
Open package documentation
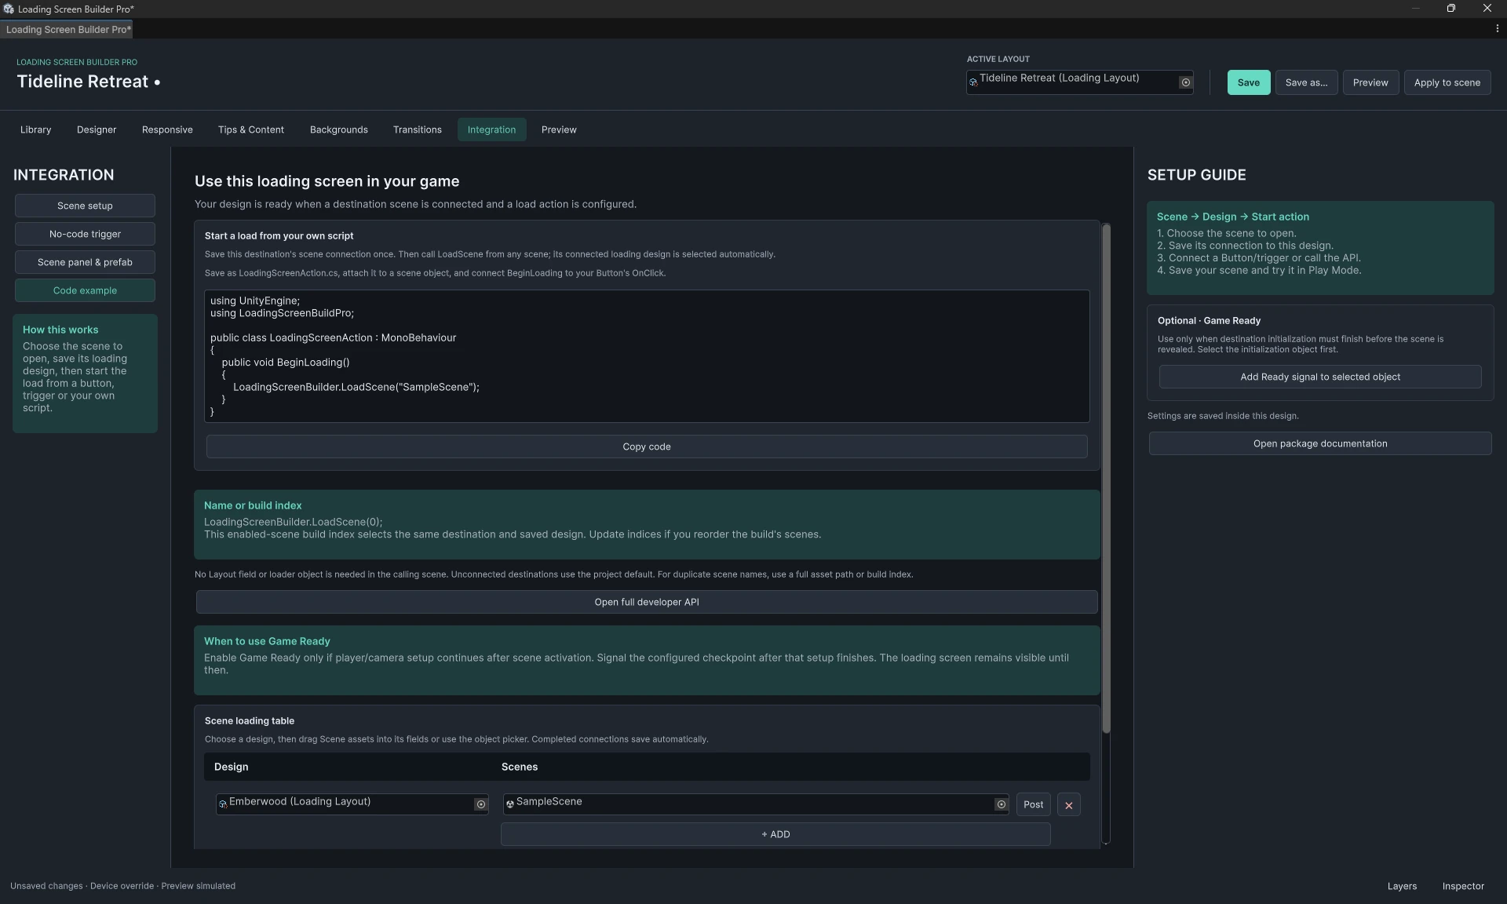click(x=1320, y=443)
